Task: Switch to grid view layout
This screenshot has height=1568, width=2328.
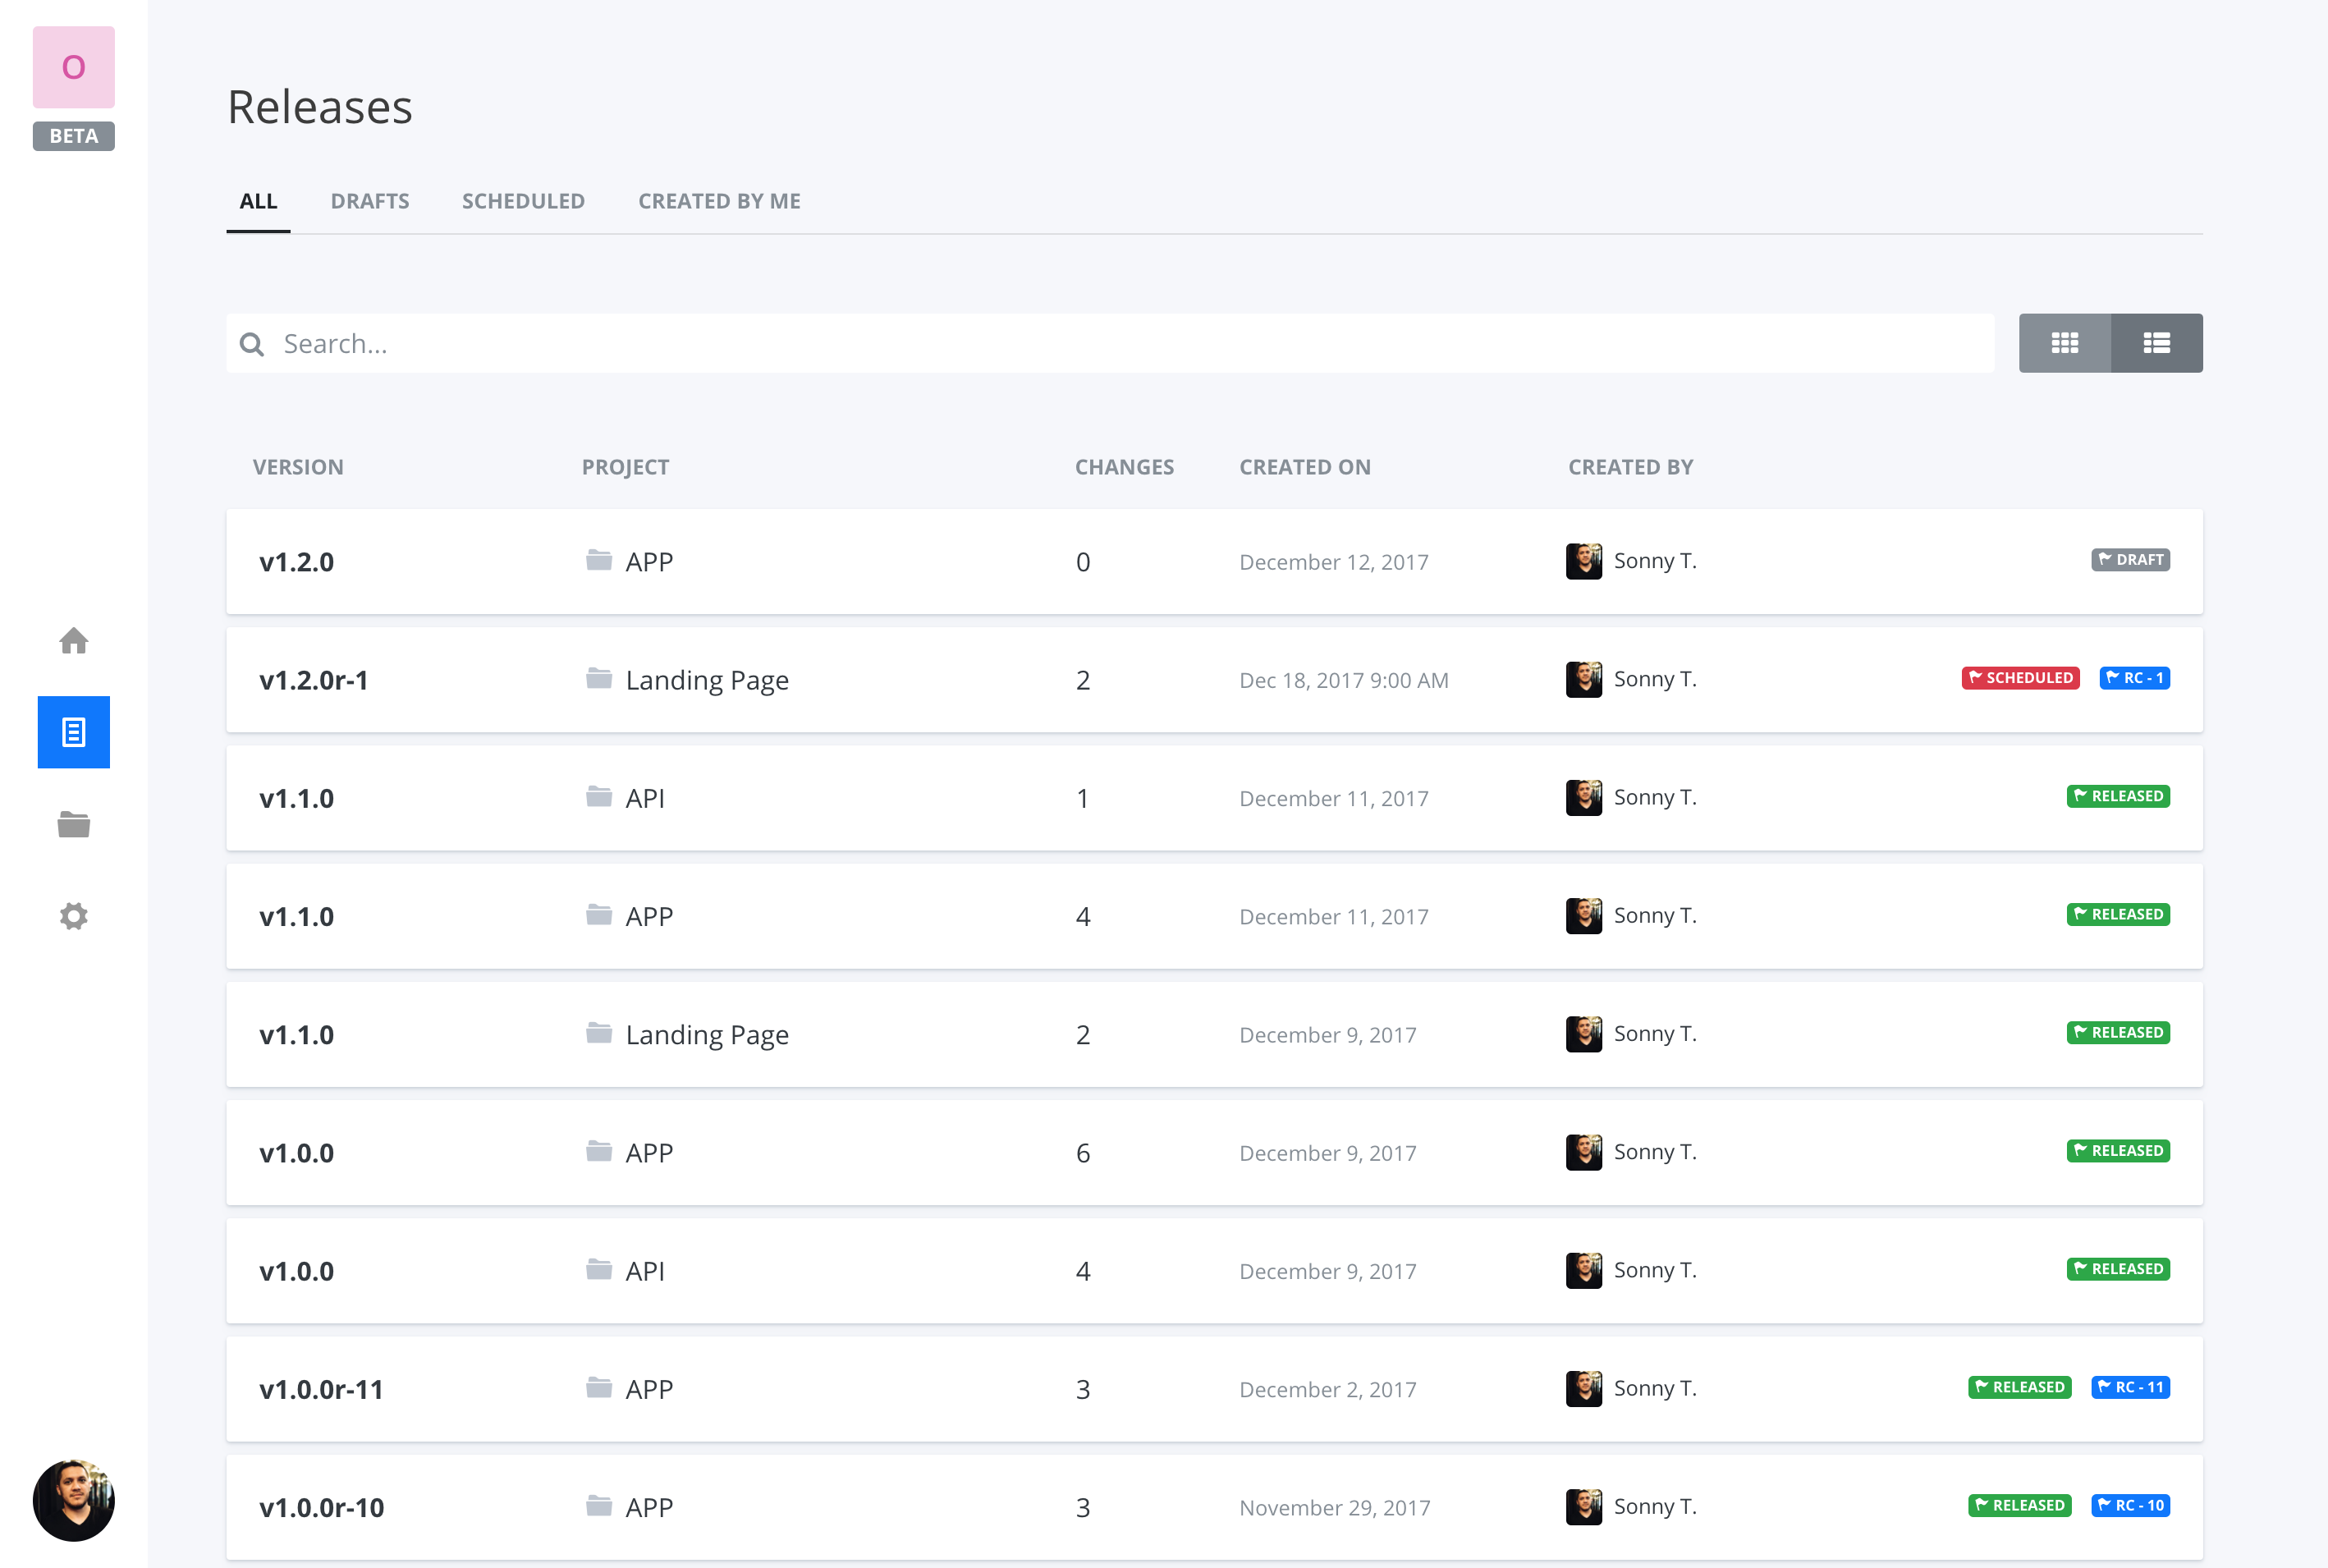Action: pos(2064,343)
